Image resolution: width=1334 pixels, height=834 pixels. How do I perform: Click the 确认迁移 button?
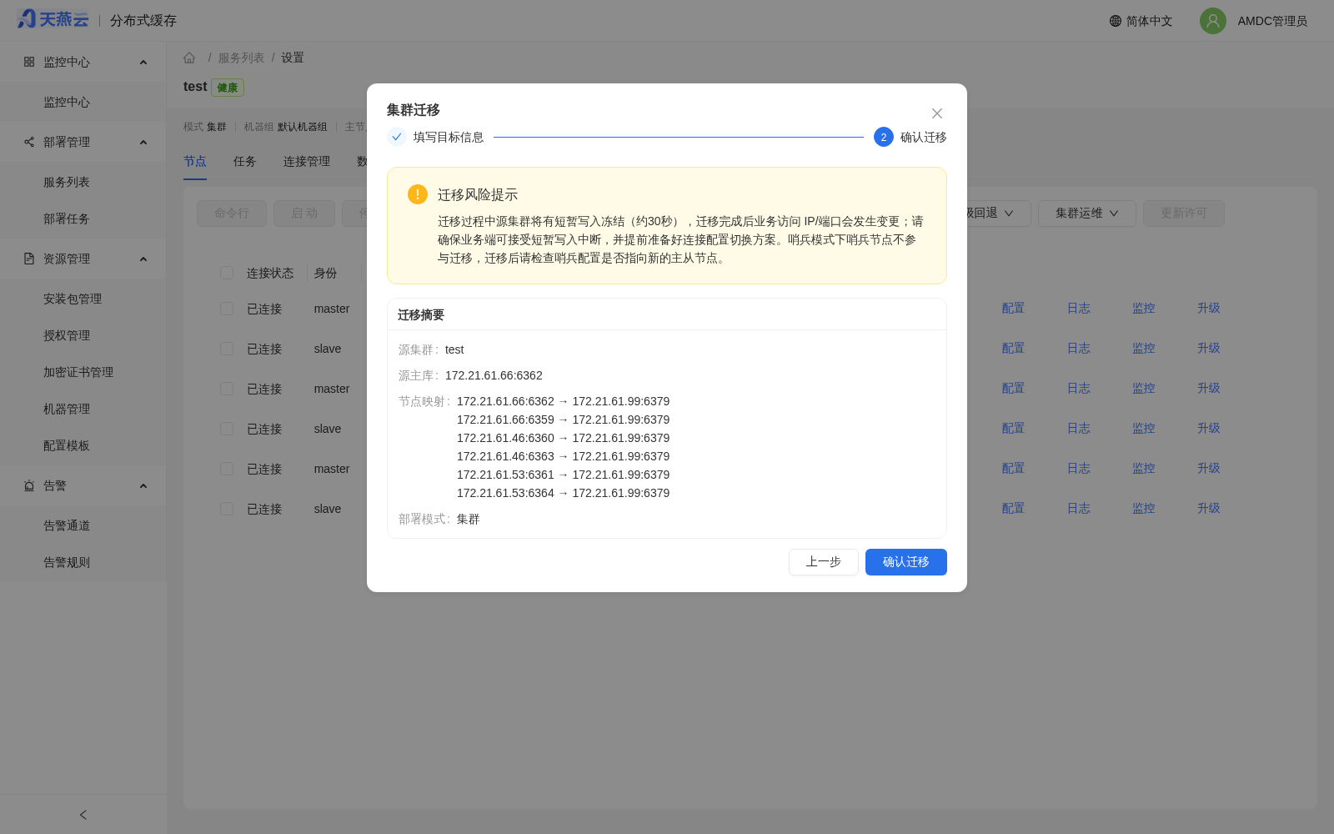click(906, 562)
